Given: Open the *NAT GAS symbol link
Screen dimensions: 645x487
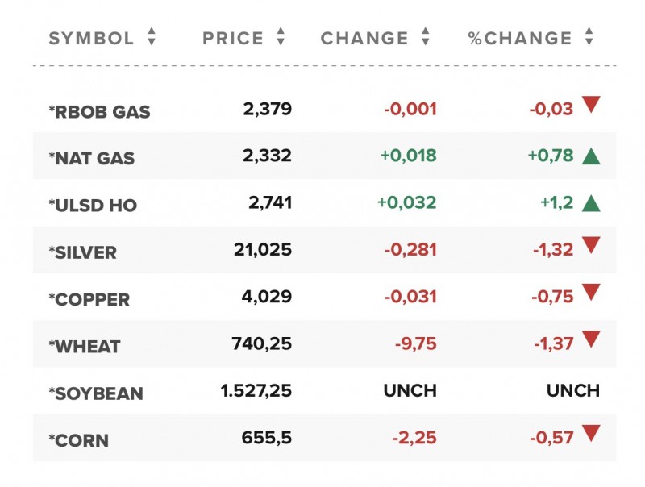Looking at the screenshot, I should coord(92,159).
